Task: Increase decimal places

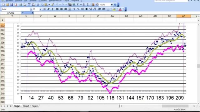Action: click(91, 9)
